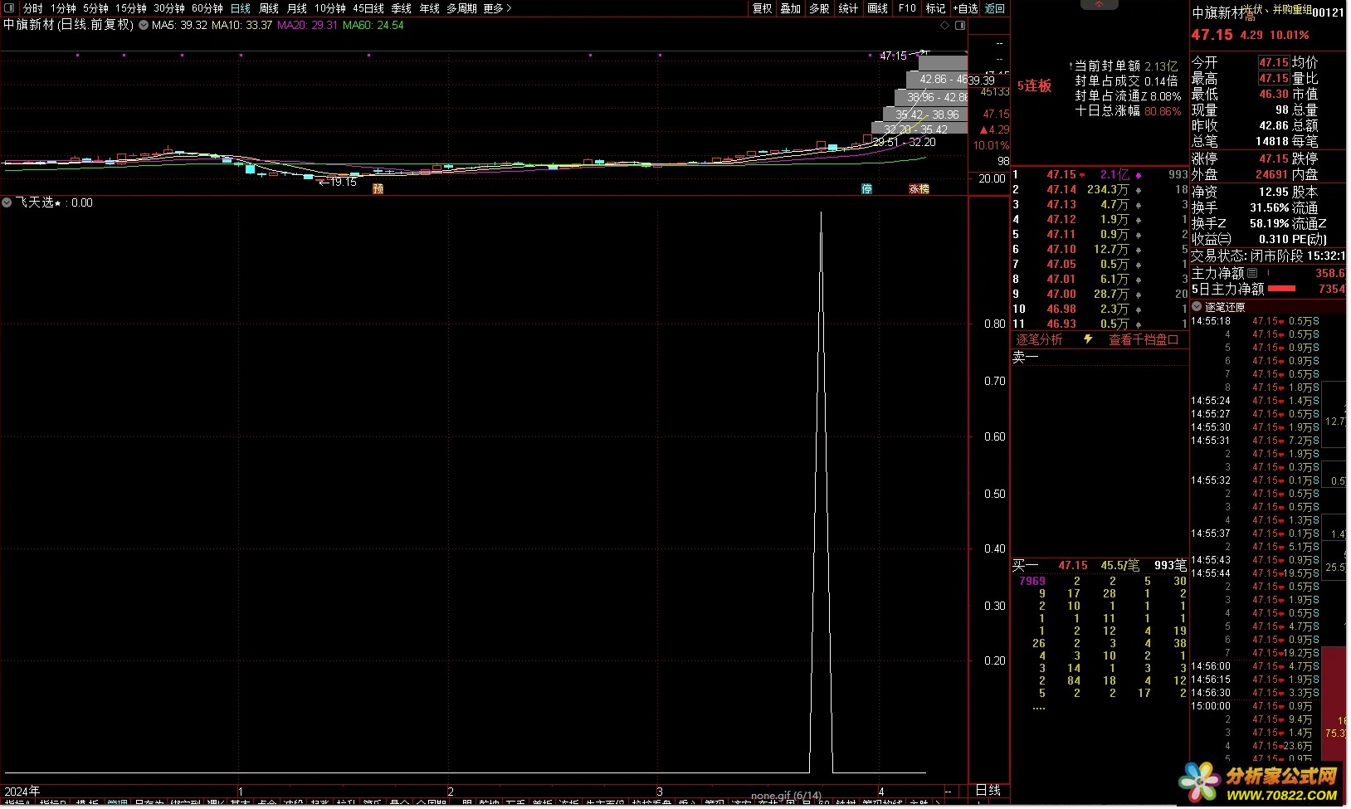Viewport: 1351px width, 809px height.
Task: Click the 47.00 price in order row 9
Action: [1061, 294]
